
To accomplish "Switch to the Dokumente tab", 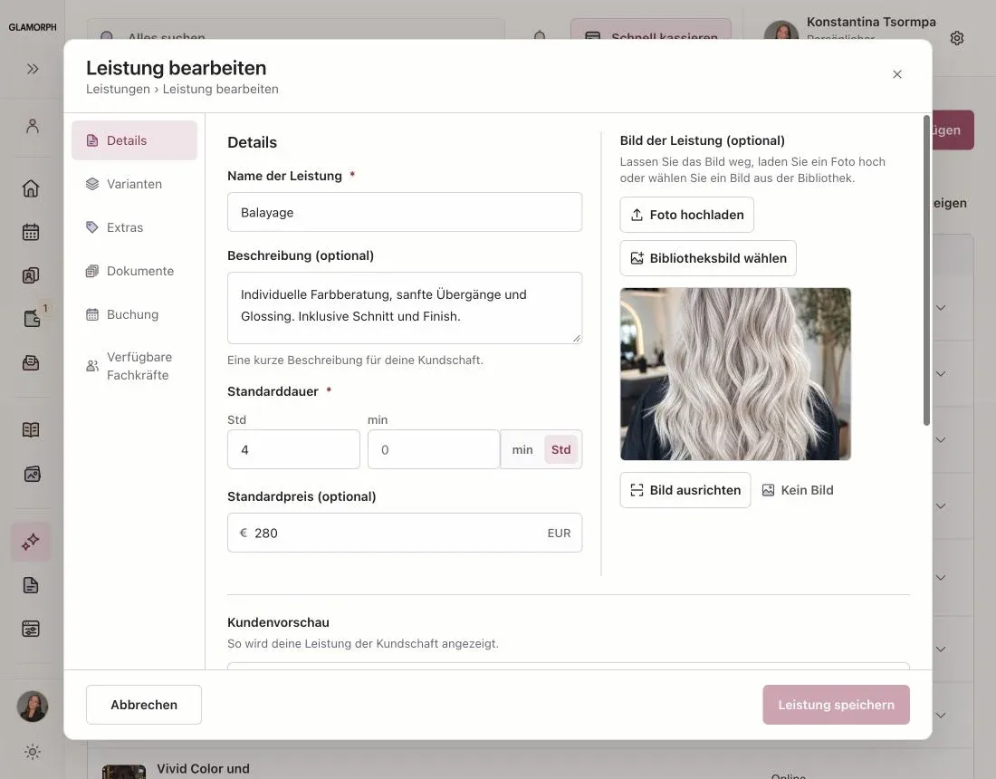I will (x=134, y=271).
